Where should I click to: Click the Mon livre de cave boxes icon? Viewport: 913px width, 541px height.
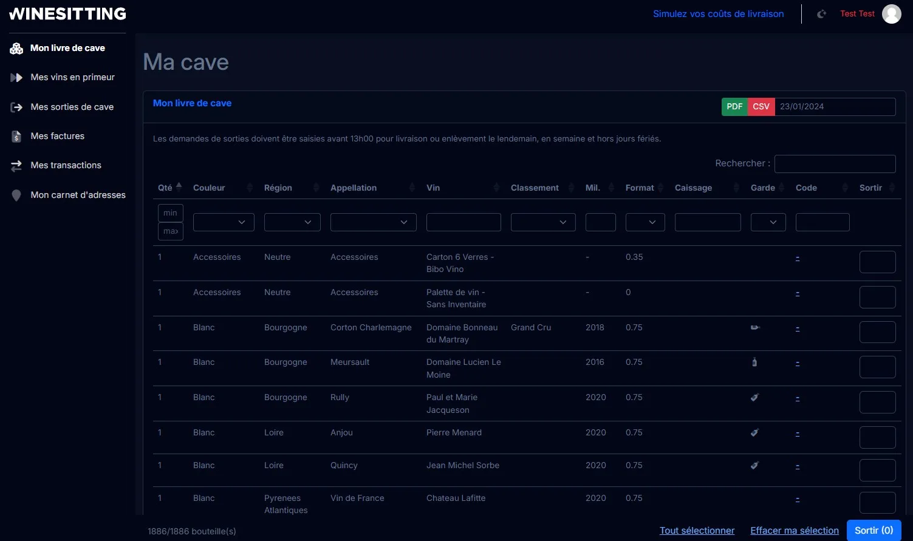click(16, 49)
